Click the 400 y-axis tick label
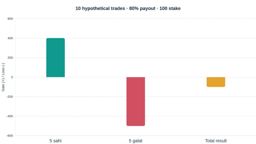The height and width of the screenshot is (144, 256). (10, 38)
